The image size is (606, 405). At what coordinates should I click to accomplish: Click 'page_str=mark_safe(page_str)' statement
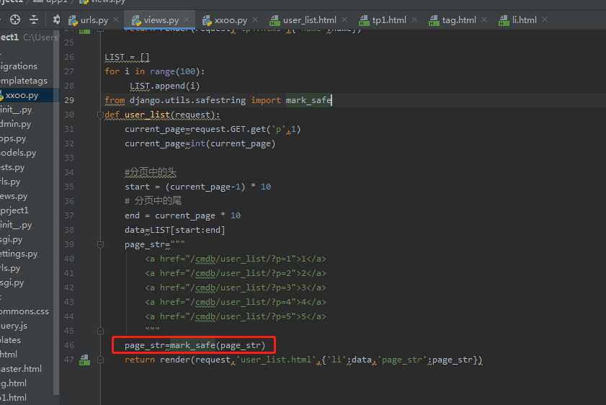point(195,345)
